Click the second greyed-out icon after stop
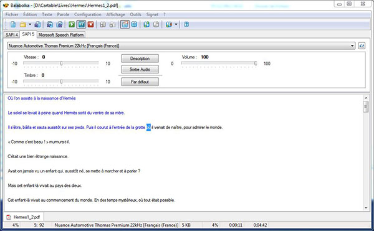The height and width of the screenshot is (231, 374). [x=112, y=24]
